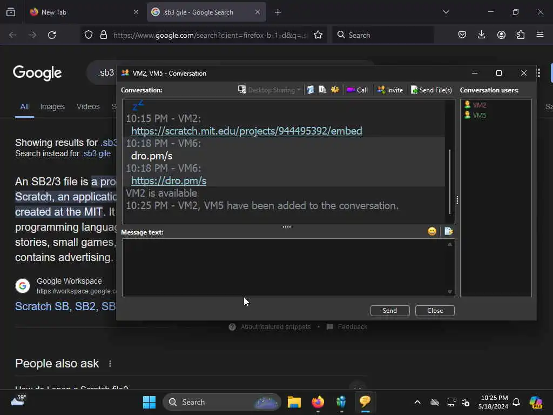The image size is (553, 415).
Task: Open the emoji smiley picker
Action: pyautogui.click(x=432, y=231)
